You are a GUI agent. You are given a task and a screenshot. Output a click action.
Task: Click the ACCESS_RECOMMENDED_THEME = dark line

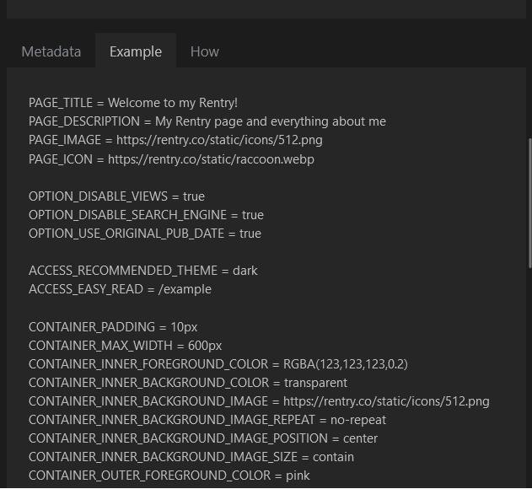[143, 271]
